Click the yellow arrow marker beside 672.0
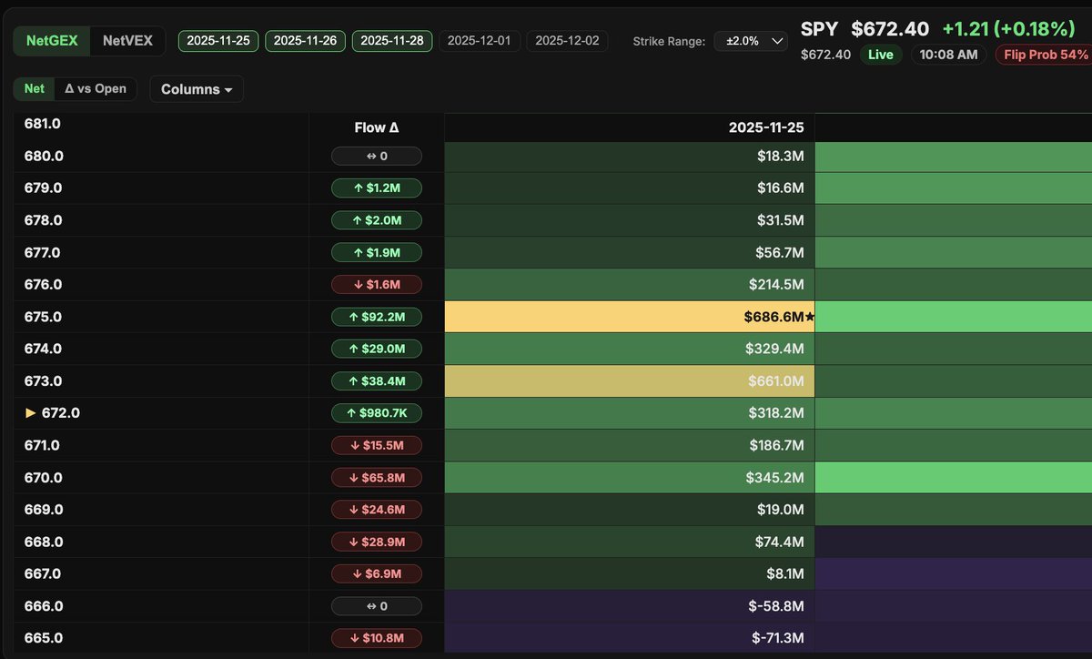This screenshot has width=1092, height=659. click(x=31, y=413)
